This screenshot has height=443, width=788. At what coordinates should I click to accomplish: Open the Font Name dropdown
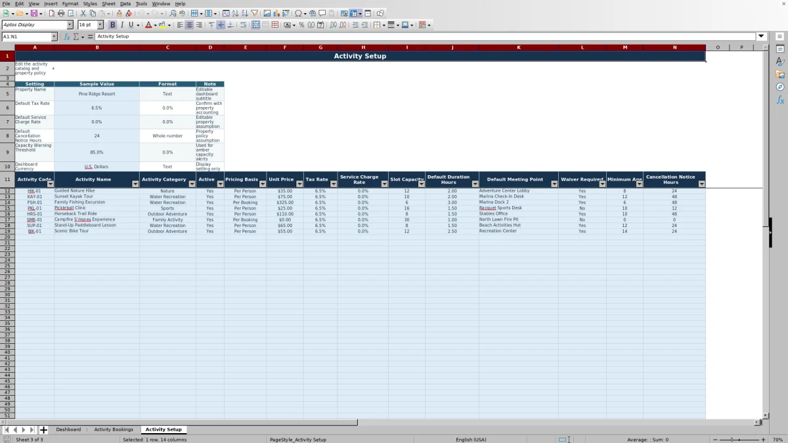[x=70, y=25]
